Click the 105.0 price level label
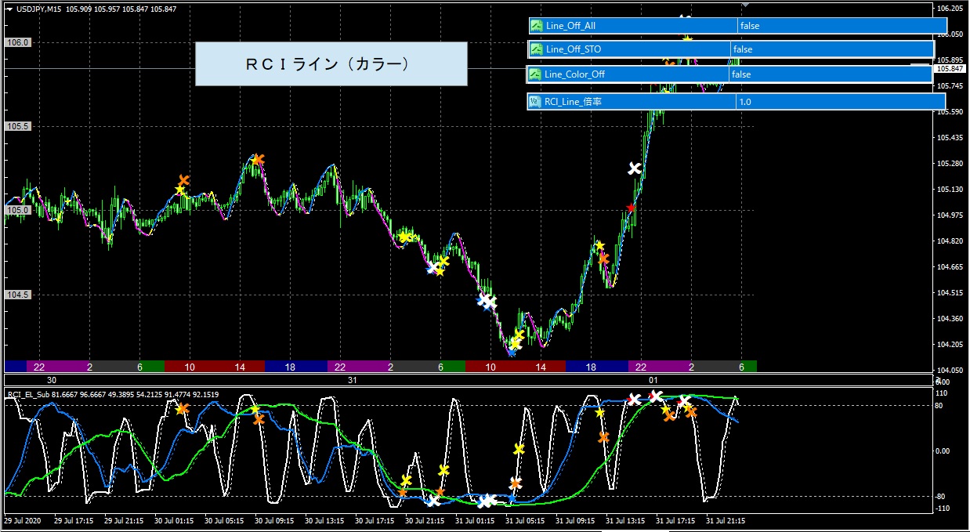Screen dimensions: 970x532 18,210
